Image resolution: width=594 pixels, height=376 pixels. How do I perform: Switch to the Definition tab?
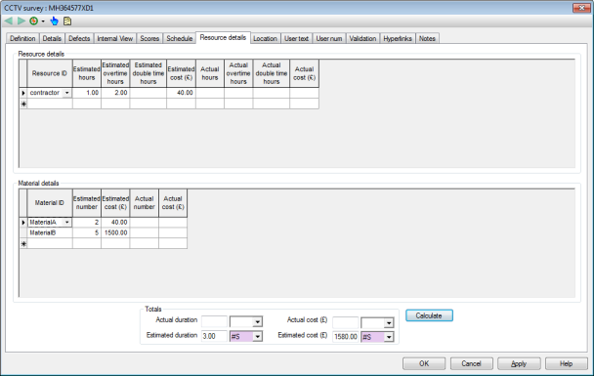tap(22, 39)
